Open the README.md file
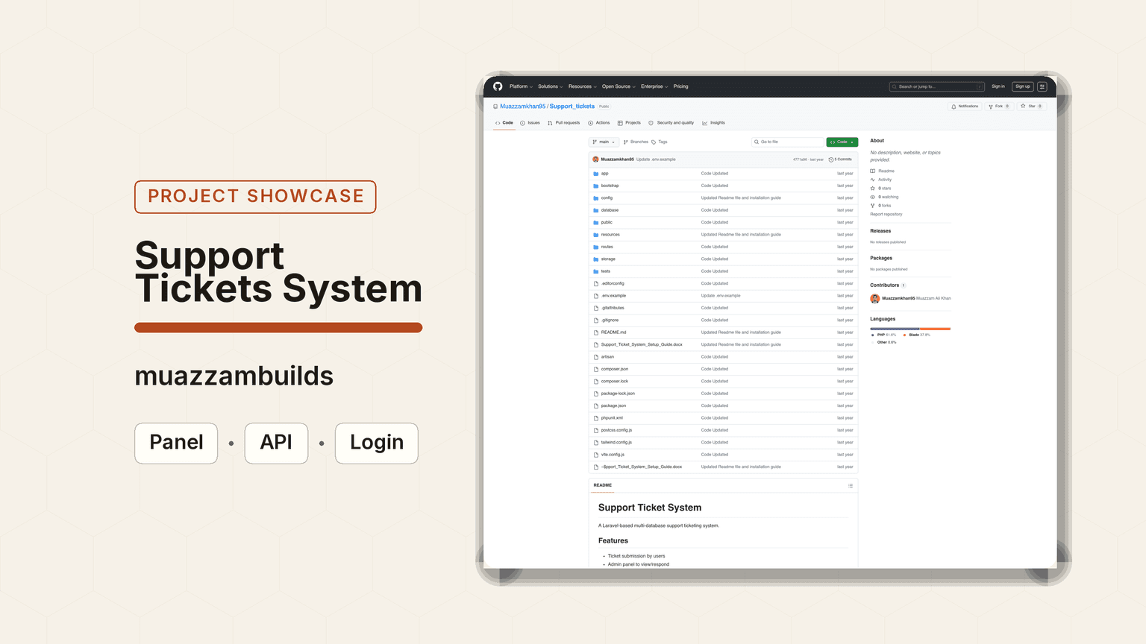Image resolution: width=1146 pixels, height=644 pixels. tap(614, 332)
